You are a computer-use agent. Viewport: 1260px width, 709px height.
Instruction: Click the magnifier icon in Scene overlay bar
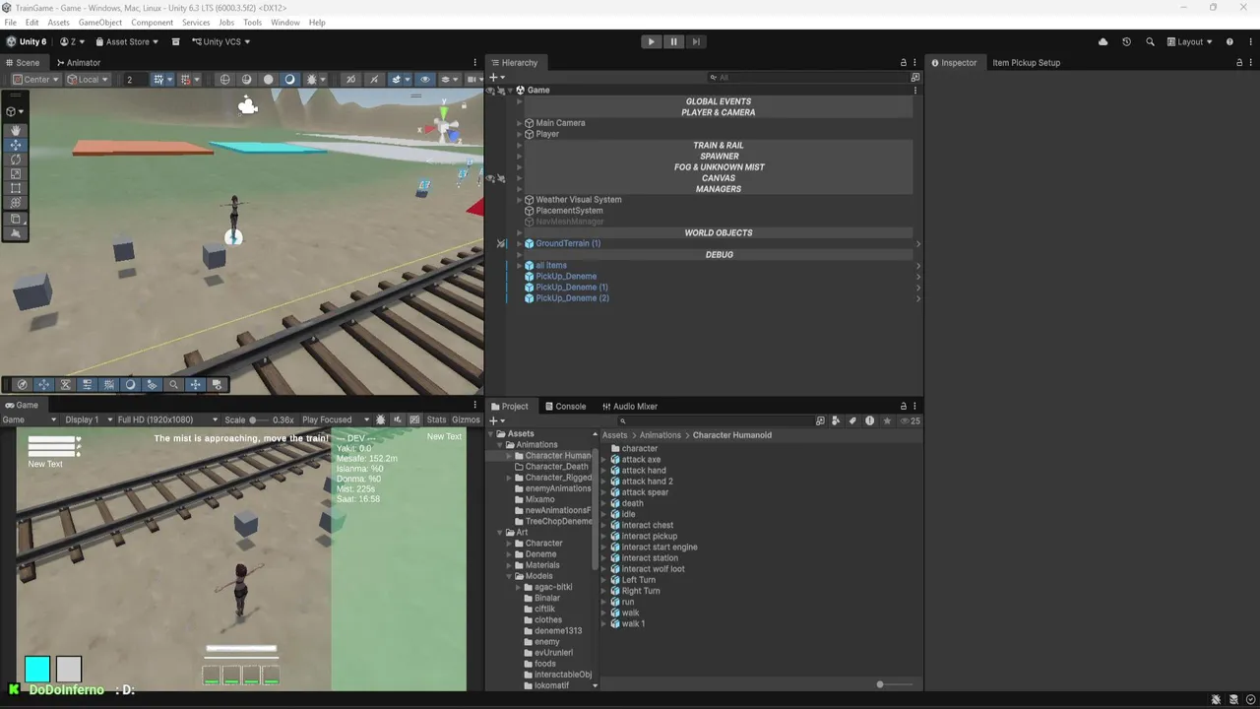point(174,385)
